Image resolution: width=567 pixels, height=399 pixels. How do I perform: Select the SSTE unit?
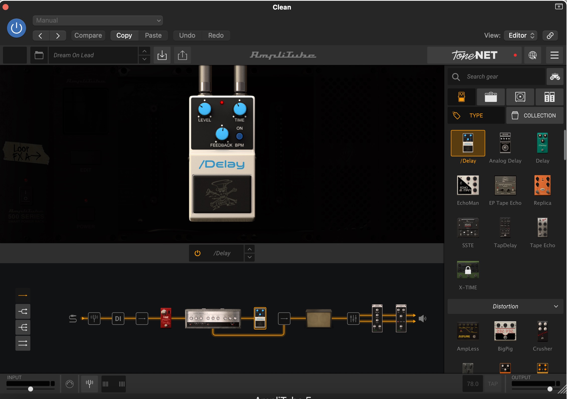click(468, 228)
